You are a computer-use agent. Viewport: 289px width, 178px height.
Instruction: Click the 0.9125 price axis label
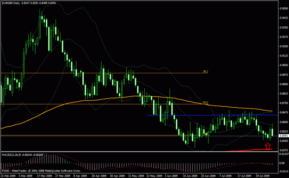click(284, 55)
